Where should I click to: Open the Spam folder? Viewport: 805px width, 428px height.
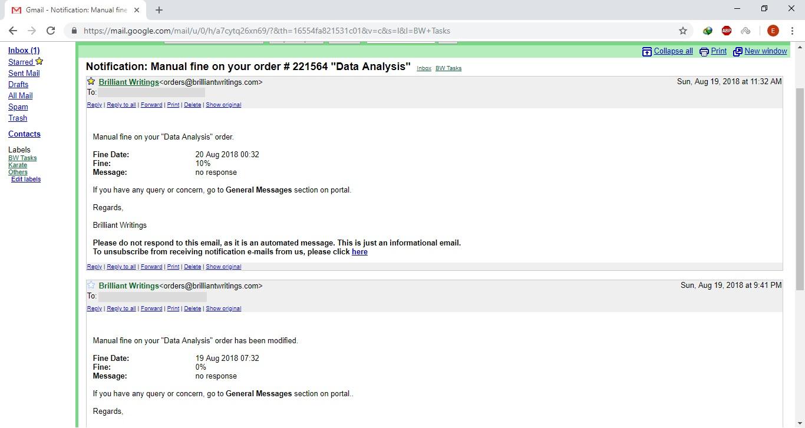tap(18, 107)
